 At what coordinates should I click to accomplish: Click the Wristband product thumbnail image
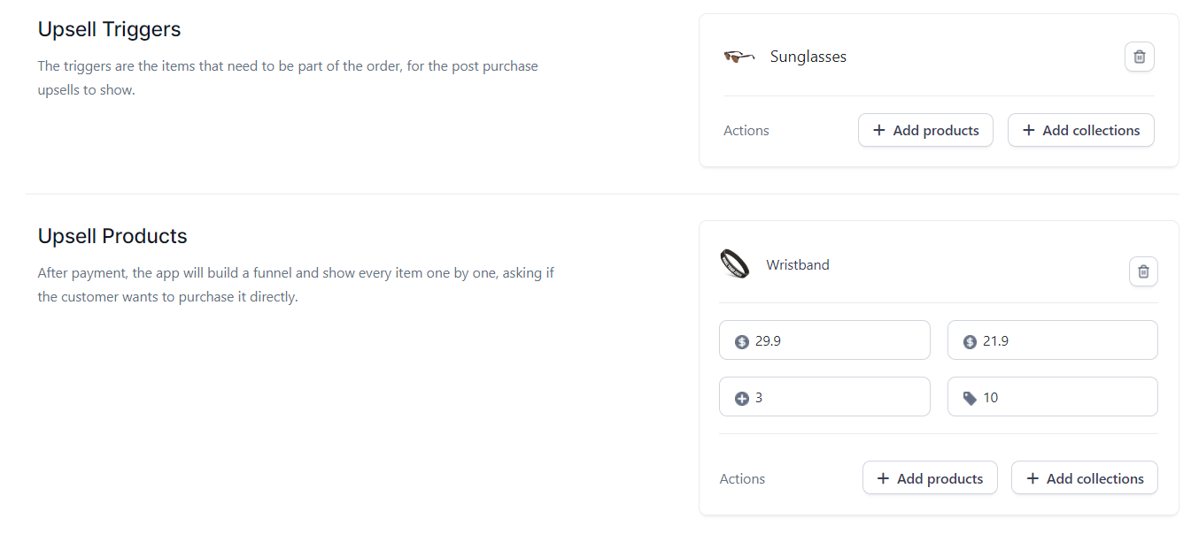pyautogui.click(x=735, y=264)
